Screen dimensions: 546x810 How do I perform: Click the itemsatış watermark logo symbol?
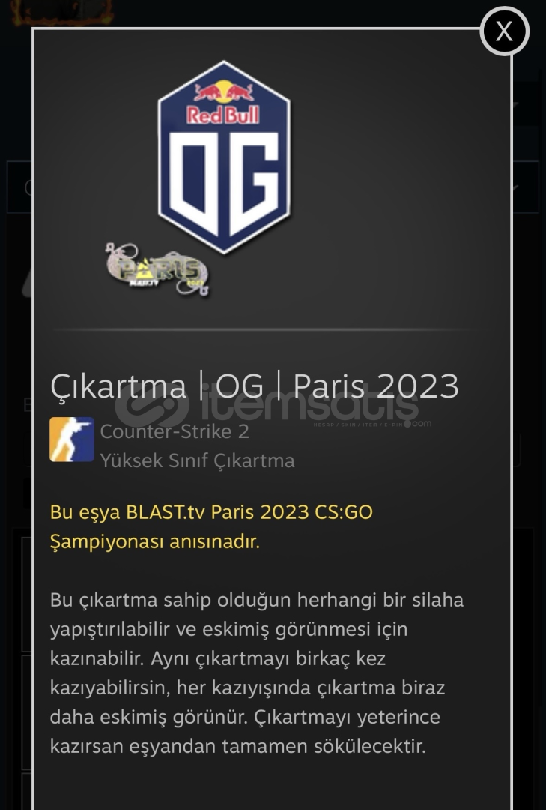(152, 406)
